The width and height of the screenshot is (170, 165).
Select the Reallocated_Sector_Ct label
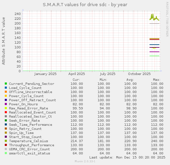[30, 117]
